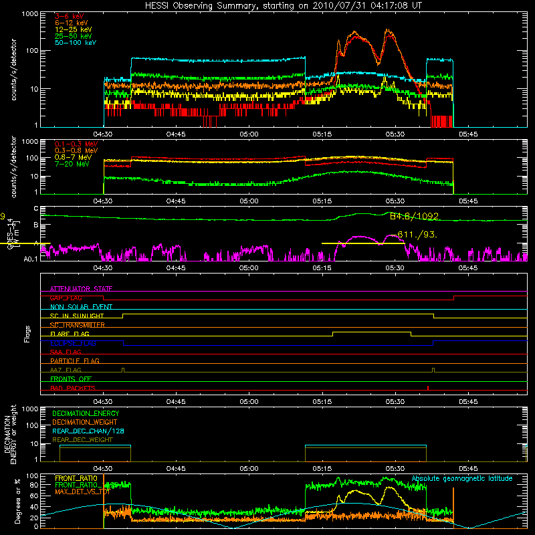Screen dimensions: 535x535
Task: Select the yellow 12-25 keV legend label
Action: coord(74,29)
